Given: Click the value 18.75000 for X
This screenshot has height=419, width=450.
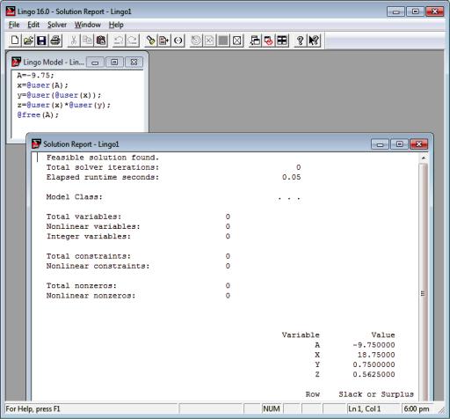Looking at the screenshot, I should pyautogui.click(x=376, y=355).
